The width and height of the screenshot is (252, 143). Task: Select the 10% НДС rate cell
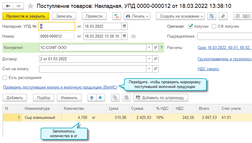163,117
